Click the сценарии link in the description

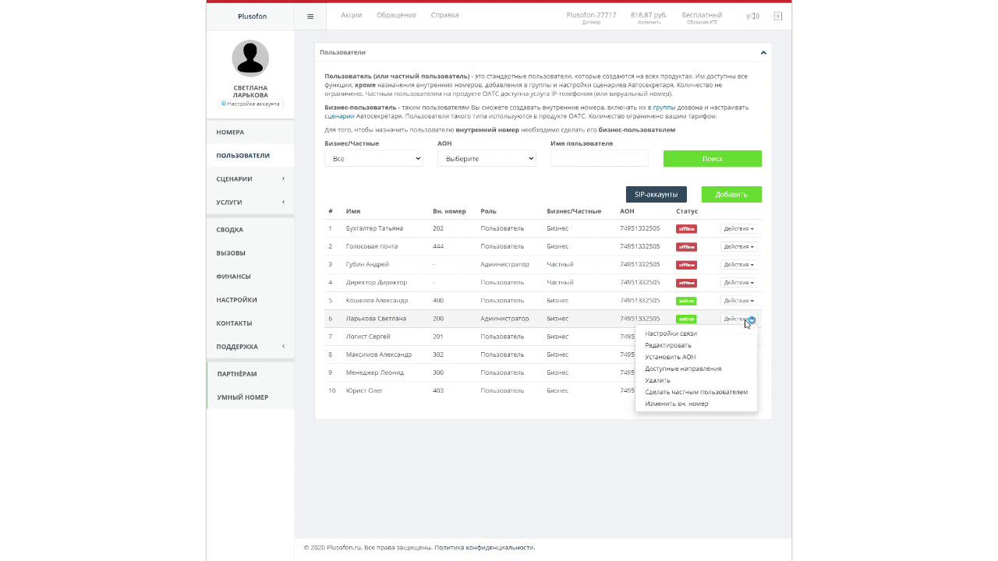point(339,116)
